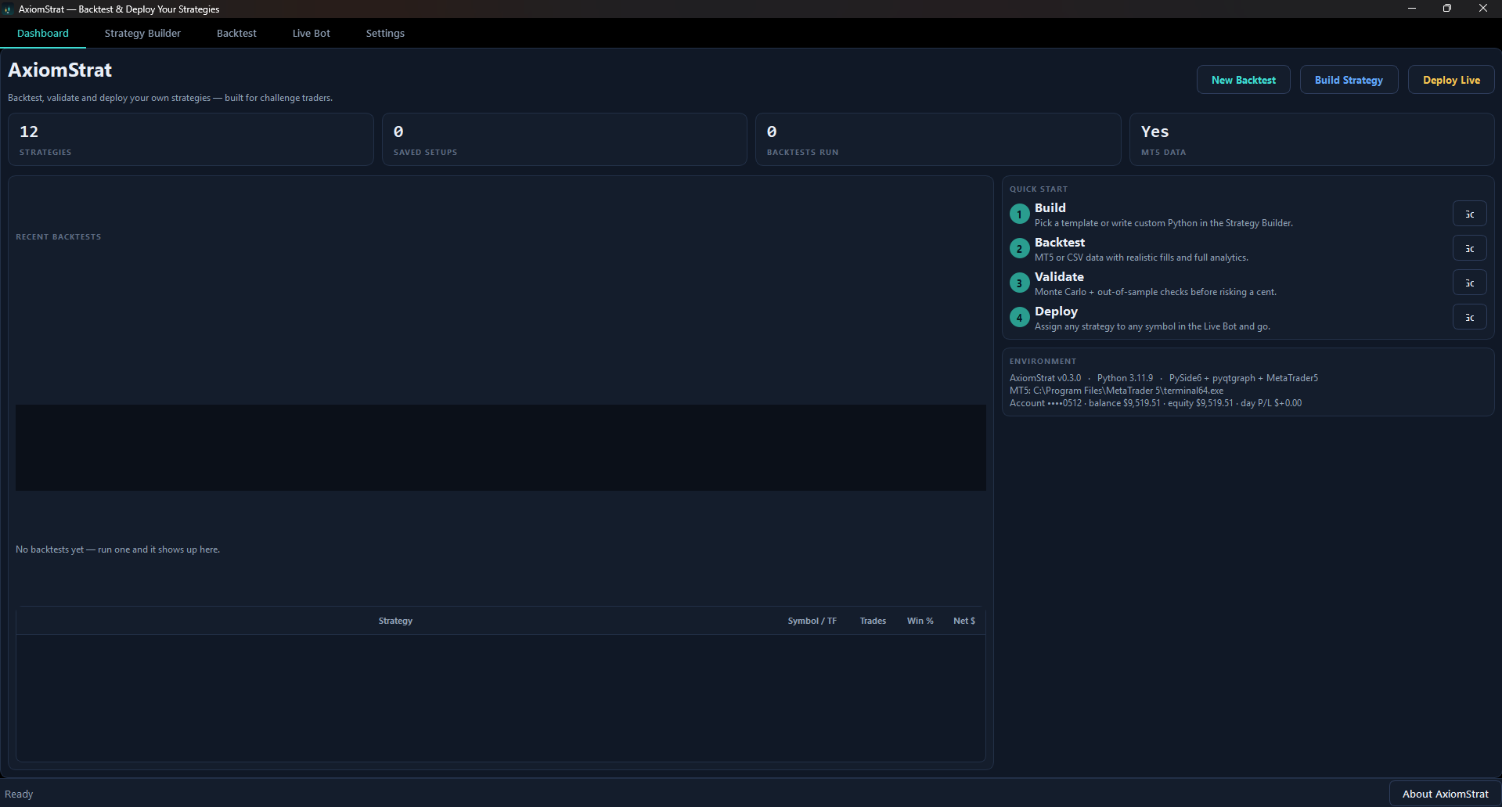Screen dimensions: 1502x807
Task: Click the step 4 circle icon beside Deploy
Action: (1019, 317)
